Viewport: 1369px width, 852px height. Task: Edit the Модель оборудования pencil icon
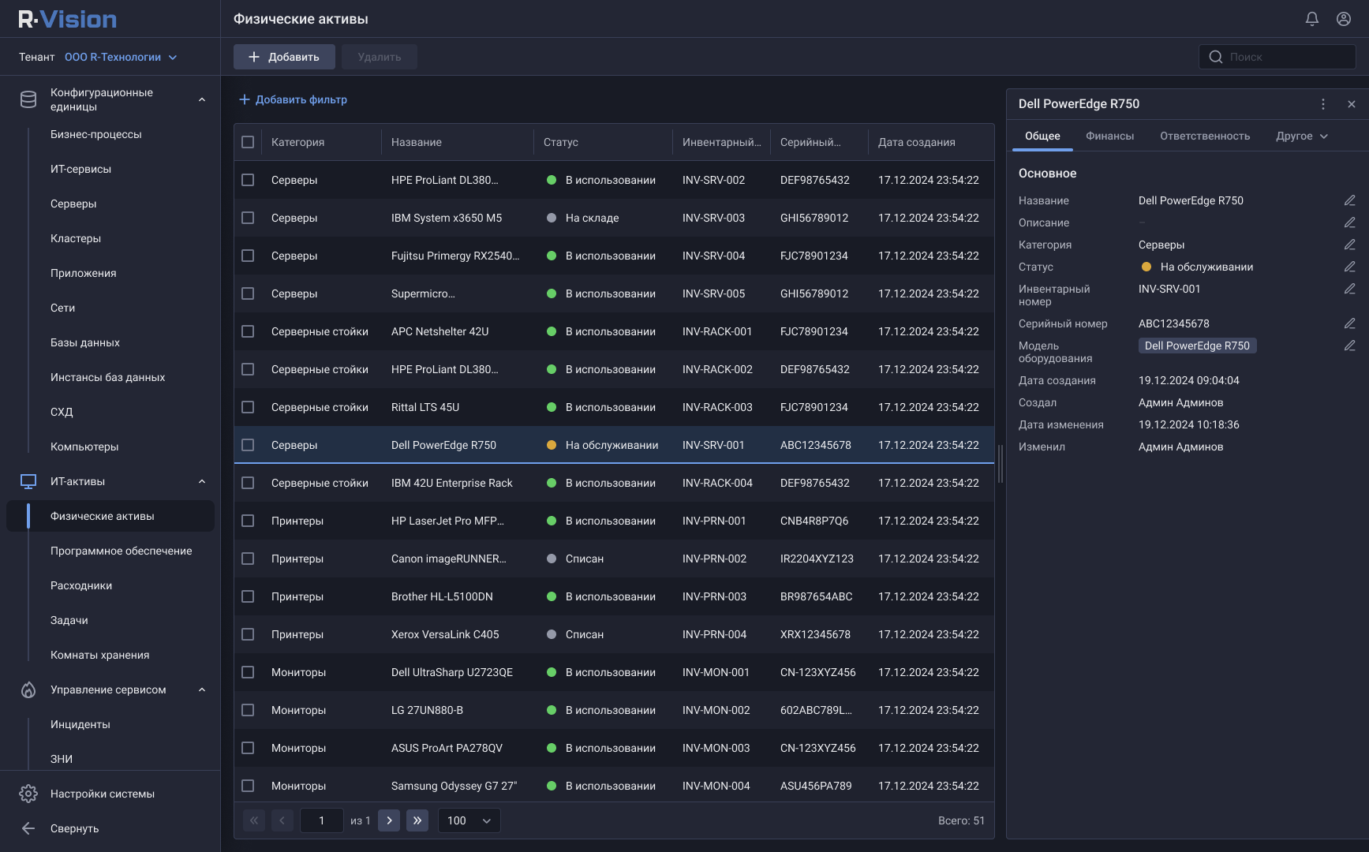pos(1350,346)
